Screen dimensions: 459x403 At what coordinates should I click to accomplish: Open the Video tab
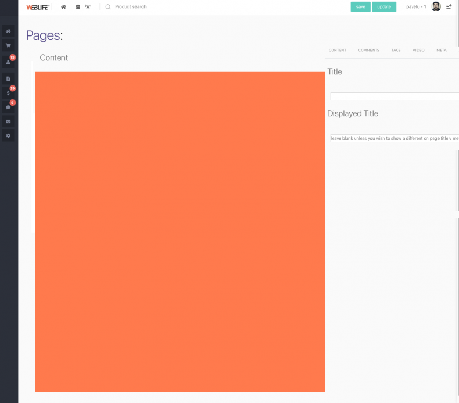click(419, 50)
